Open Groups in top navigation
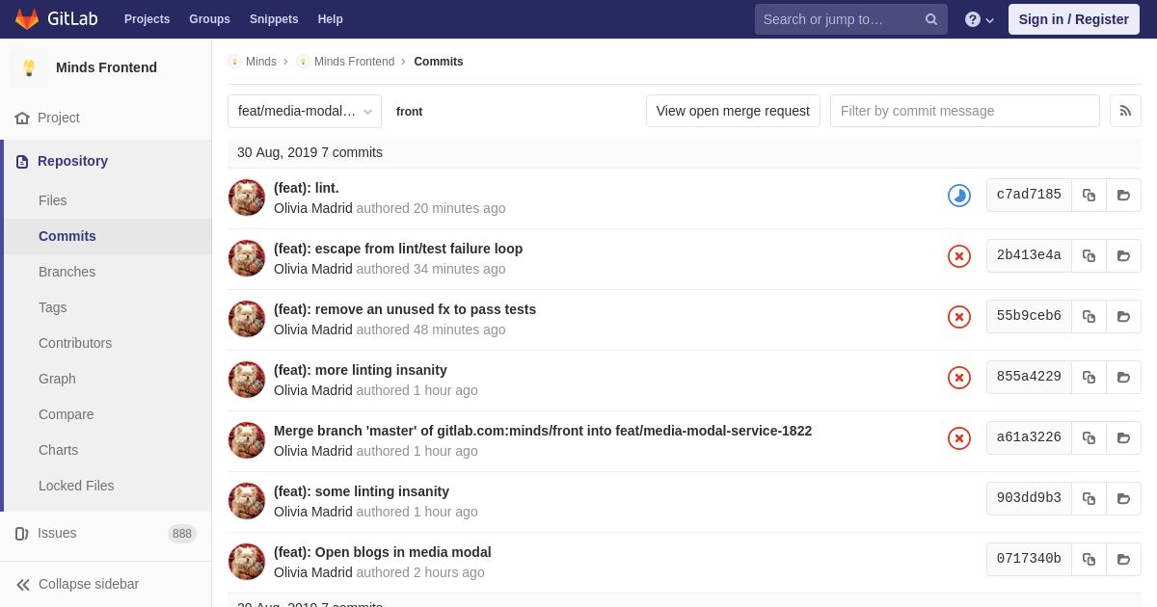 tap(209, 19)
